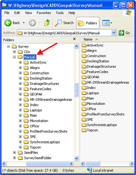Select Microstation folder in the file list

(x=93, y=104)
